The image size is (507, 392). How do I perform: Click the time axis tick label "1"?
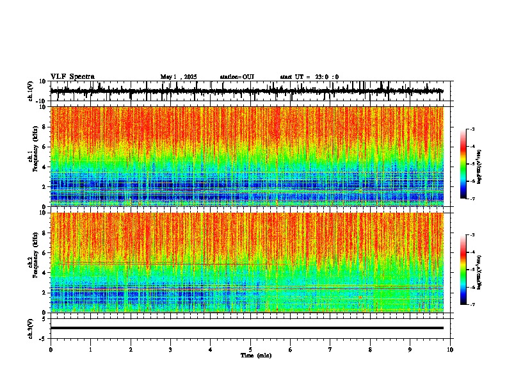coord(90,350)
